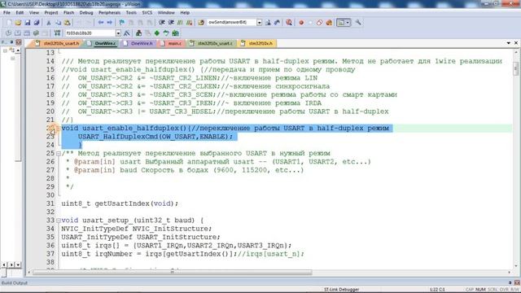Click the vertical scrollbar thumb of editor
Viewport: 521px width, 293px height.
click(515, 68)
